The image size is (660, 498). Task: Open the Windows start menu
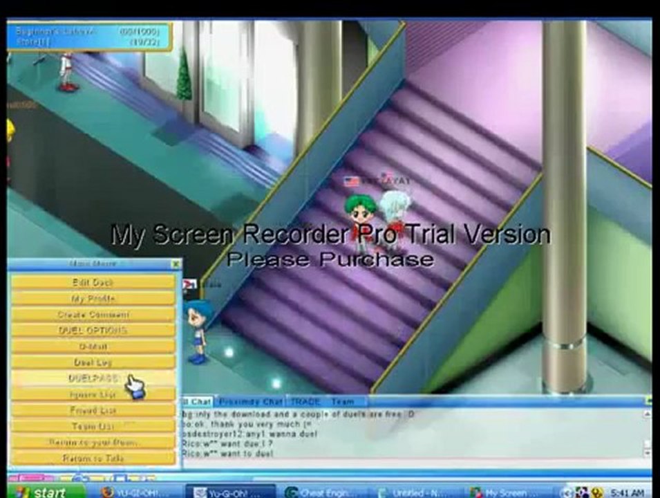46,491
